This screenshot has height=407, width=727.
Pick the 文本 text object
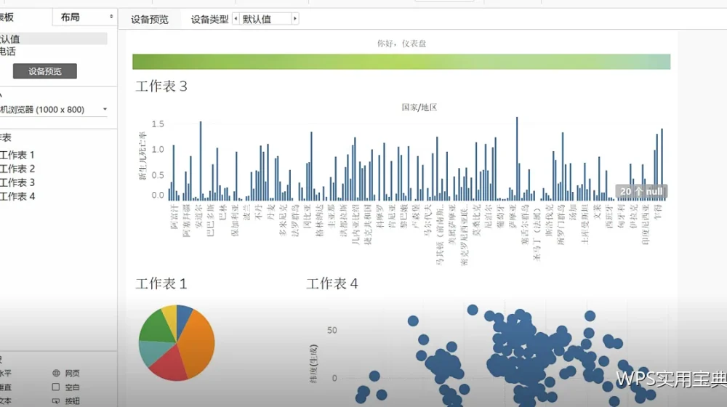(6, 400)
